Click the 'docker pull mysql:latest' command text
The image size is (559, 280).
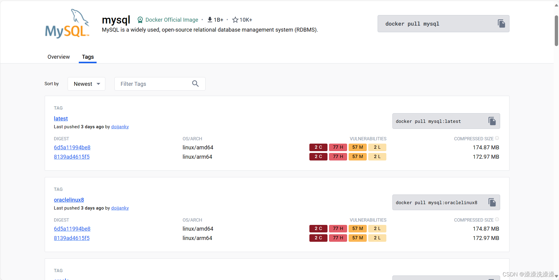[428, 121]
